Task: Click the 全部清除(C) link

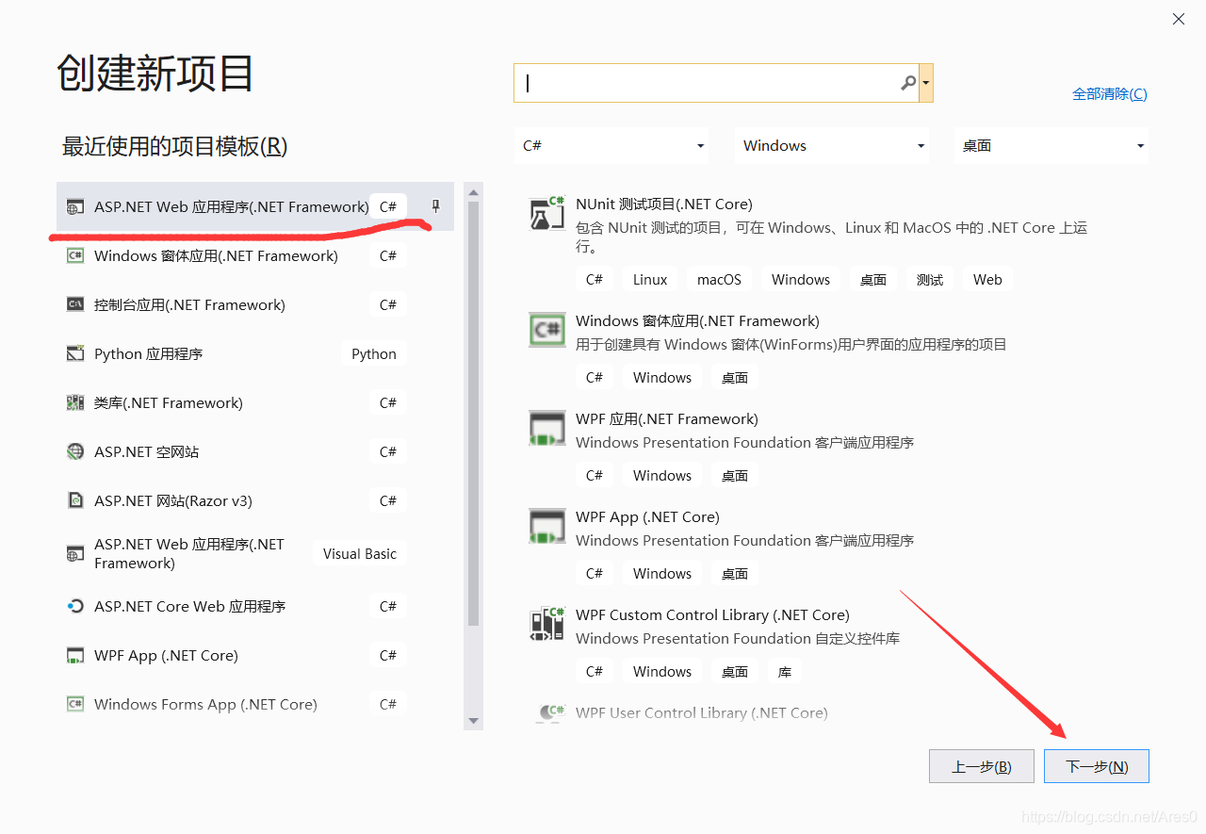Action: pos(1109,93)
